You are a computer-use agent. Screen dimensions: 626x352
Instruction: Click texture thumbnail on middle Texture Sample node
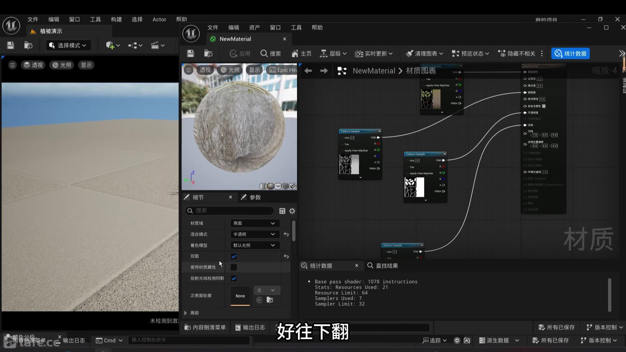[414, 187]
